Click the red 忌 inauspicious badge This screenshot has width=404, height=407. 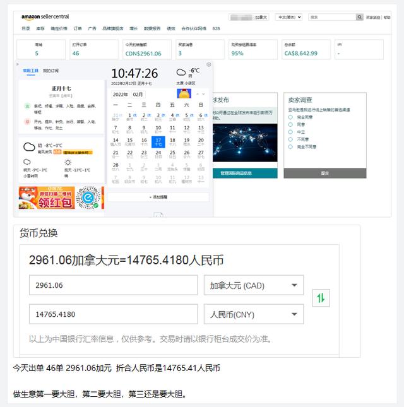[x=27, y=121]
